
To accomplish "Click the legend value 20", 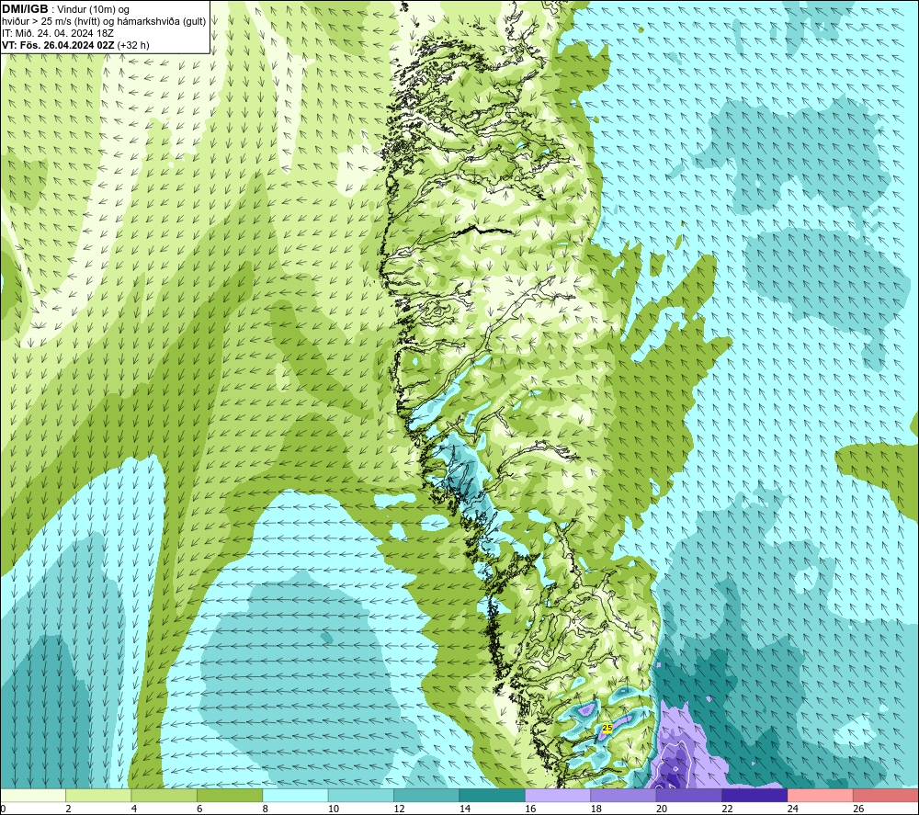I will click(662, 809).
